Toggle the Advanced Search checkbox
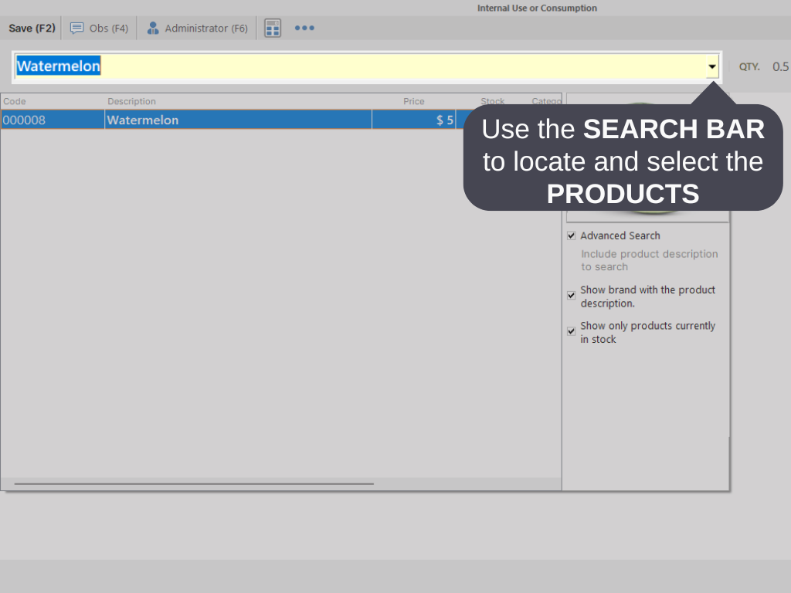 pyautogui.click(x=571, y=236)
